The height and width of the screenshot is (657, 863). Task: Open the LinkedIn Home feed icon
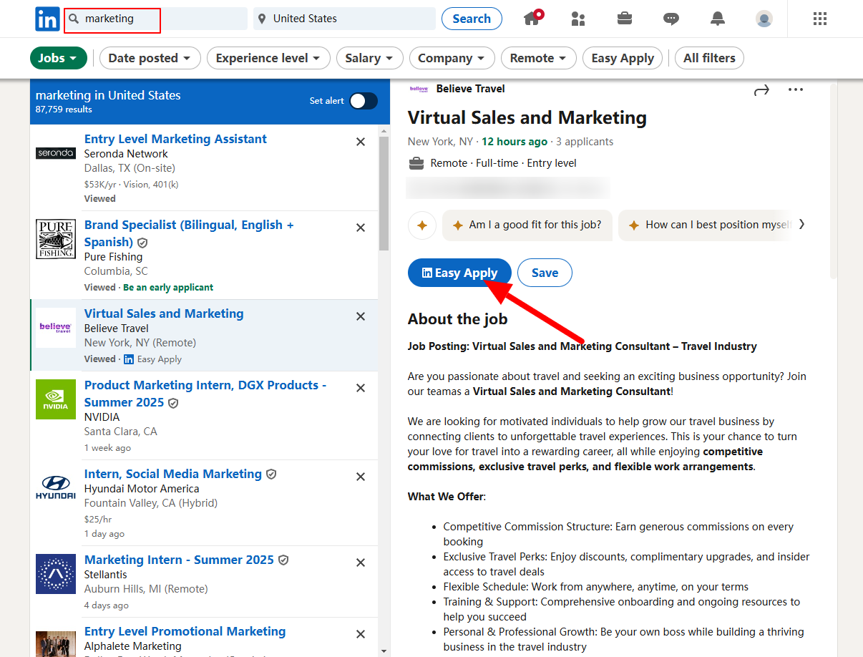(x=532, y=19)
